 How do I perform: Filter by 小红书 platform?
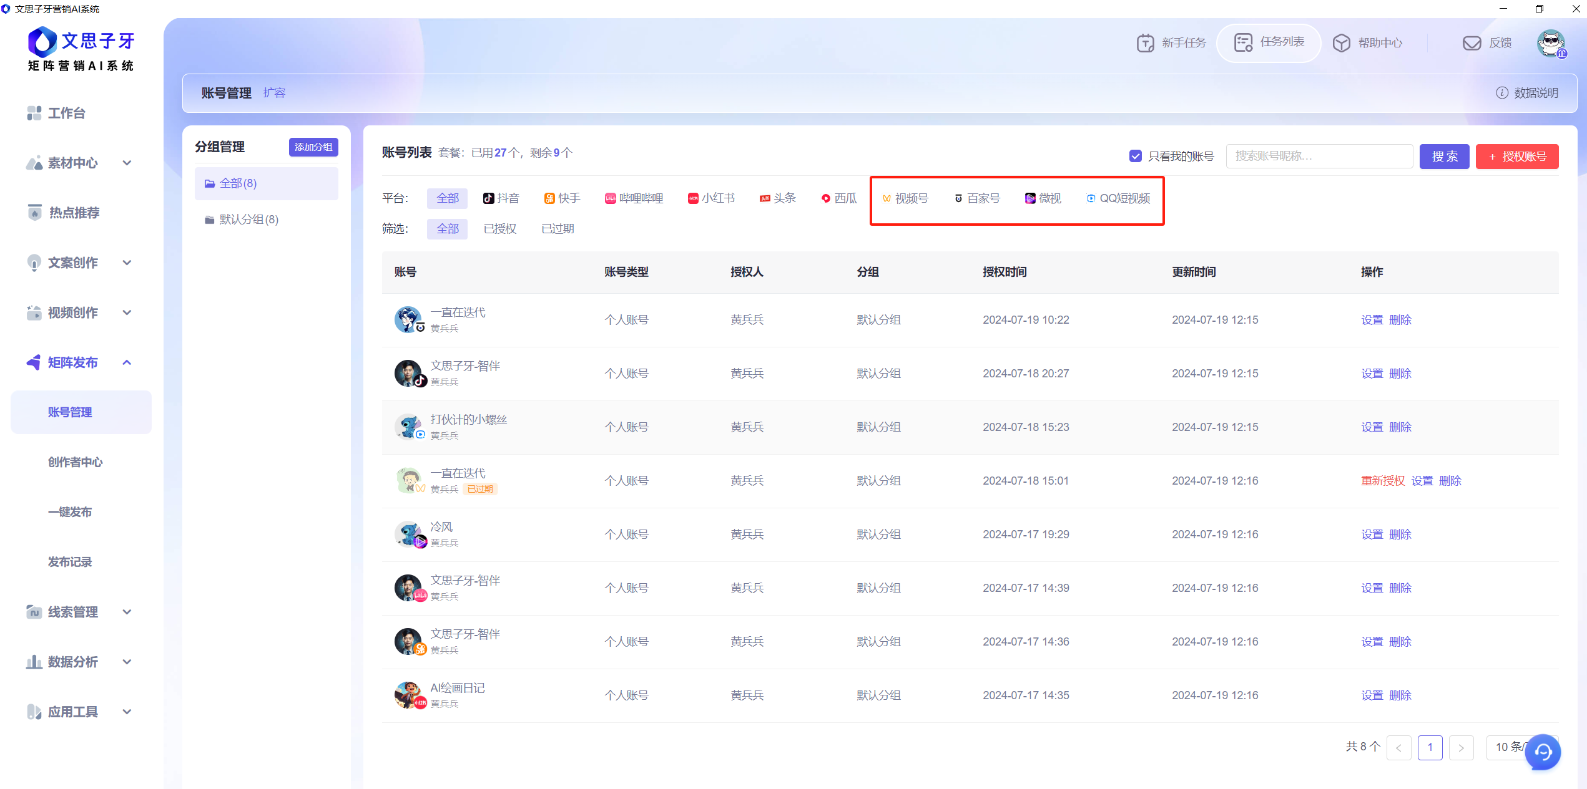click(x=711, y=198)
